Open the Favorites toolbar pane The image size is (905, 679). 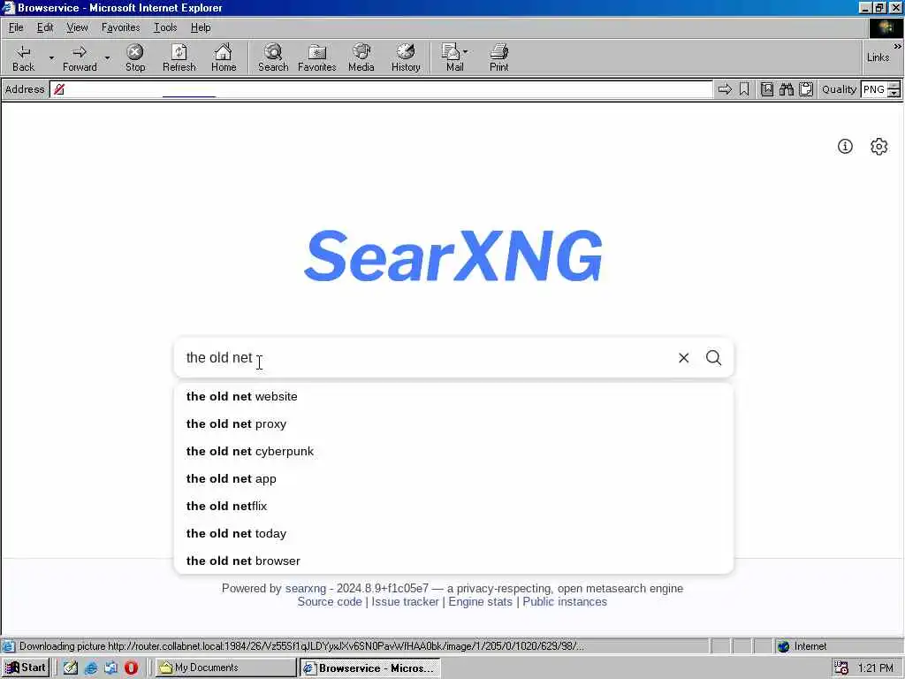317,57
